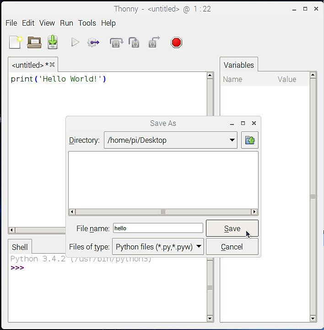Open the Edit menu

tap(28, 23)
